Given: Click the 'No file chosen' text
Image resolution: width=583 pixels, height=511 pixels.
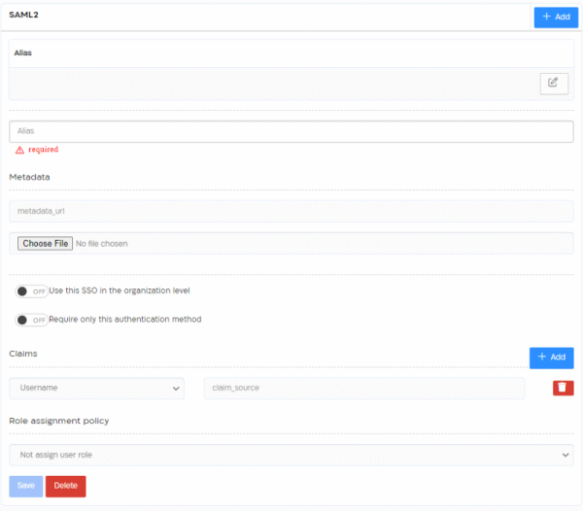Looking at the screenshot, I should pyautogui.click(x=102, y=243).
